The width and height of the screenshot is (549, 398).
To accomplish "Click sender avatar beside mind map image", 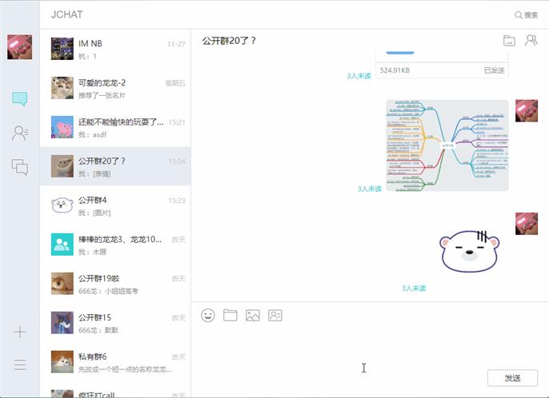I will (527, 111).
